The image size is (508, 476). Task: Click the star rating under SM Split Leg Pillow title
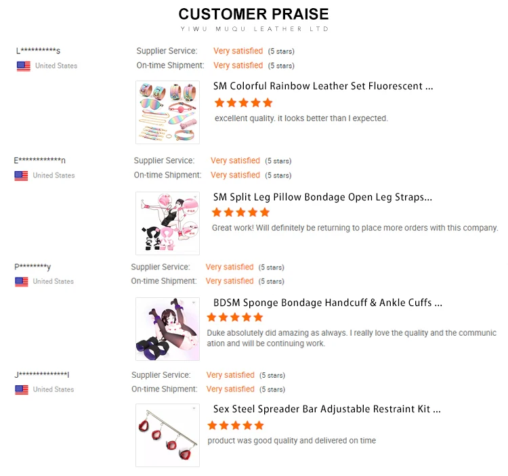click(x=240, y=213)
